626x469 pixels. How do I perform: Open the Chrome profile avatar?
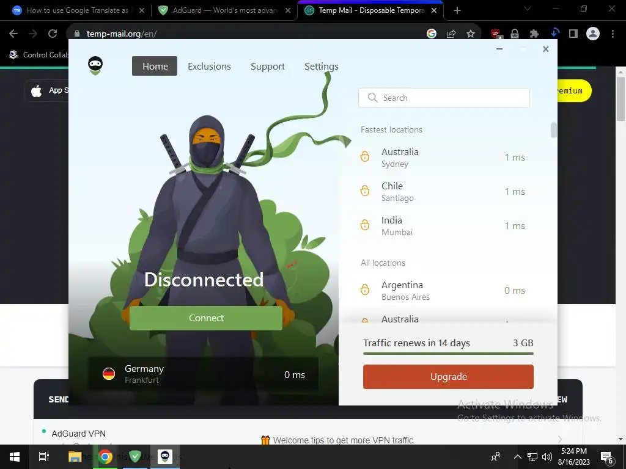(x=593, y=34)
